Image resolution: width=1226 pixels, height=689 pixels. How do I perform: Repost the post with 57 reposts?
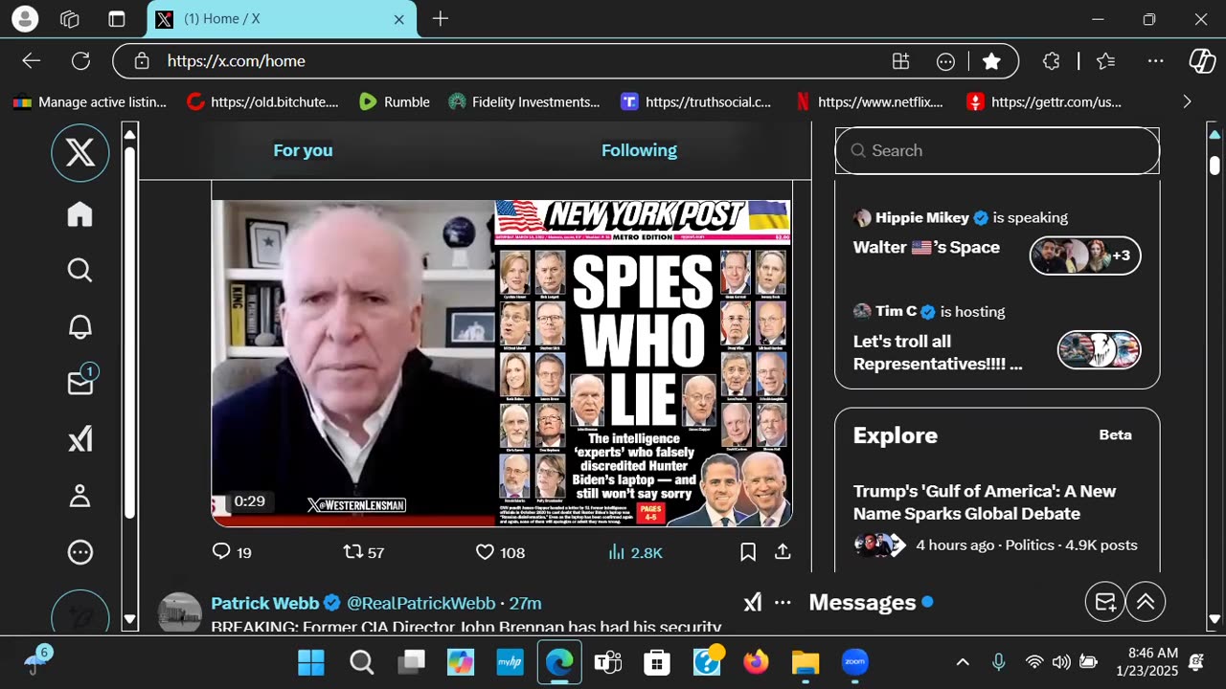pos(364,552)
